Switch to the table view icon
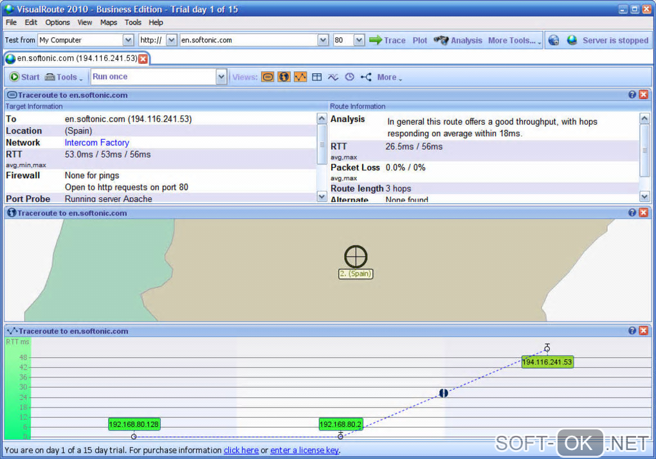Image resolution: width=656 pixels, height=459 pixels. pyautogui.click(x=316, y=77)
